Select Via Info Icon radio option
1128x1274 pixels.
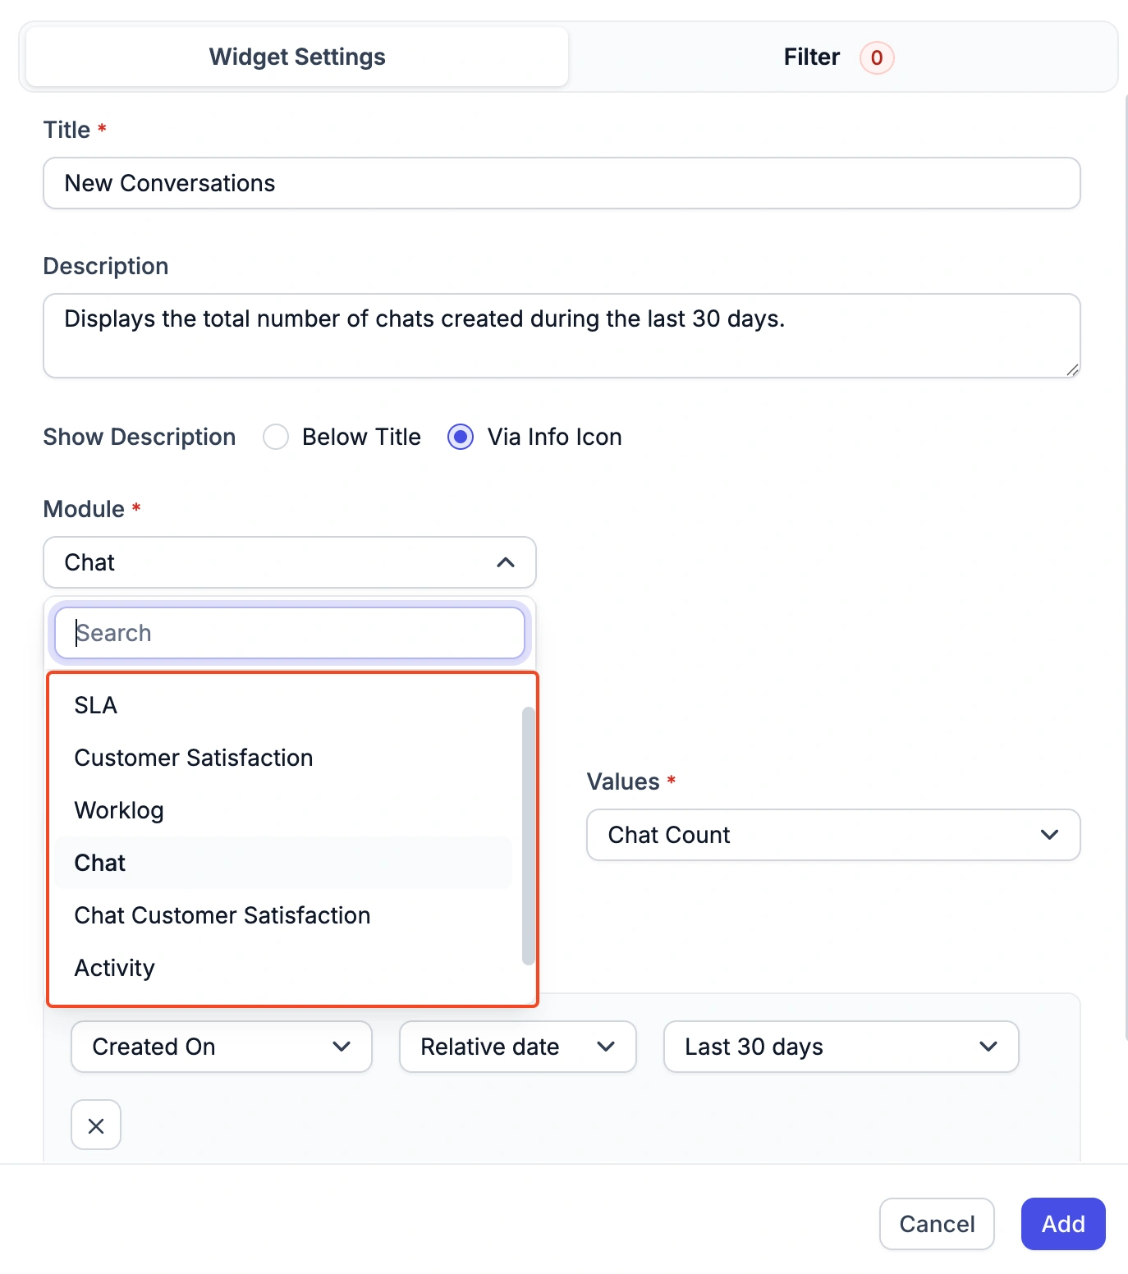[x=461, y=437]
